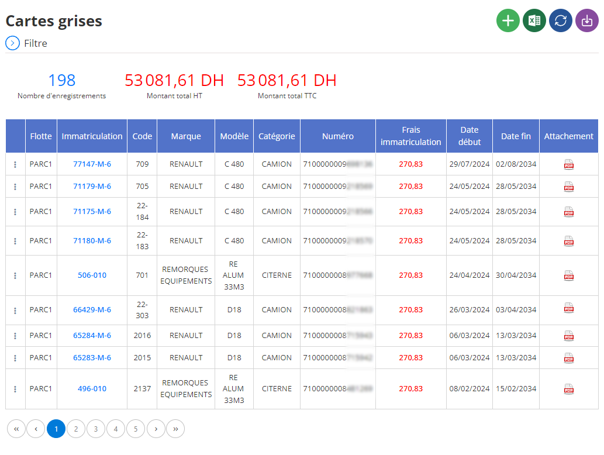Screen dimensions: 604x455
Task: Open vehicle link 65283-M-6
Action: [x=92, y=357]
